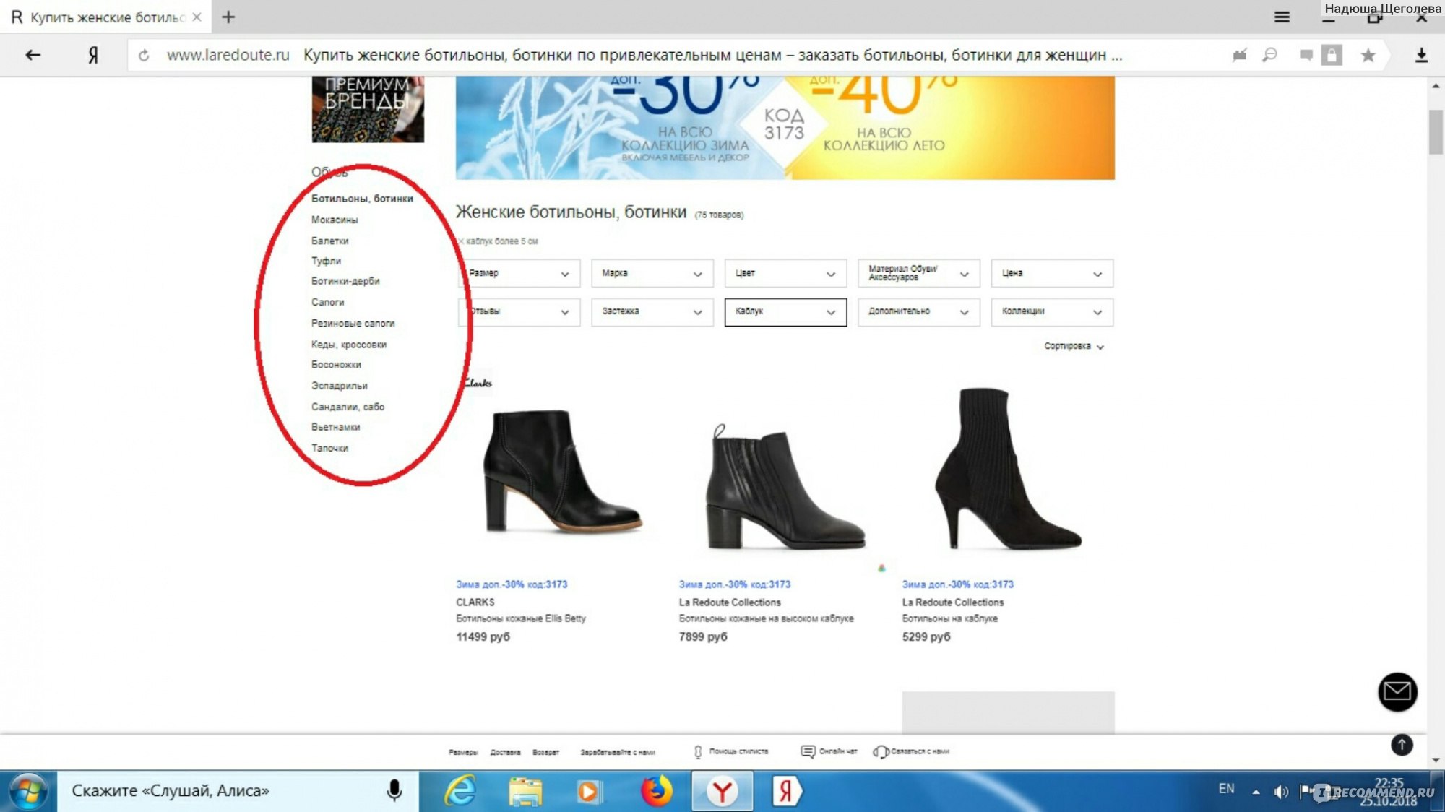Expand the Цена filter dropdown

(x=1051, y=273)
